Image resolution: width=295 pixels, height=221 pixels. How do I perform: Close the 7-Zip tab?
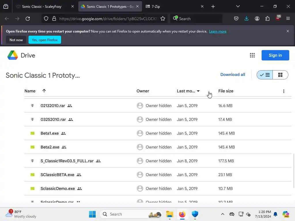202,6
